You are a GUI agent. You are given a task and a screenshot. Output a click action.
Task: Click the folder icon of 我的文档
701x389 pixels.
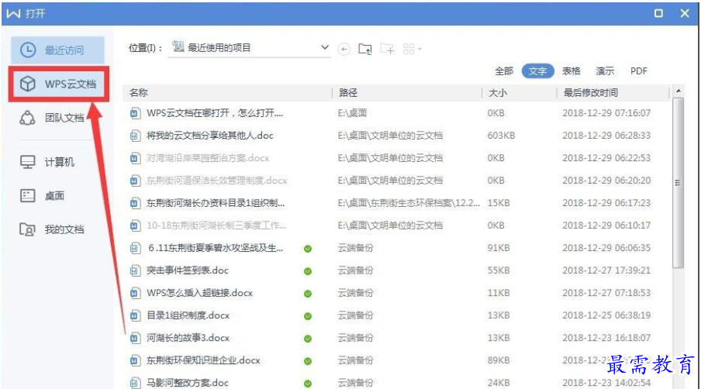[27, 229]
